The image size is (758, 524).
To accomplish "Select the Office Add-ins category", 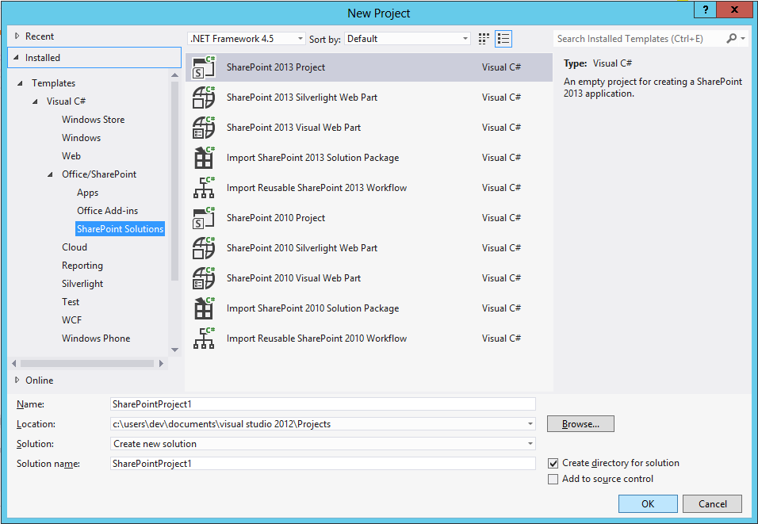I will 107,211.
